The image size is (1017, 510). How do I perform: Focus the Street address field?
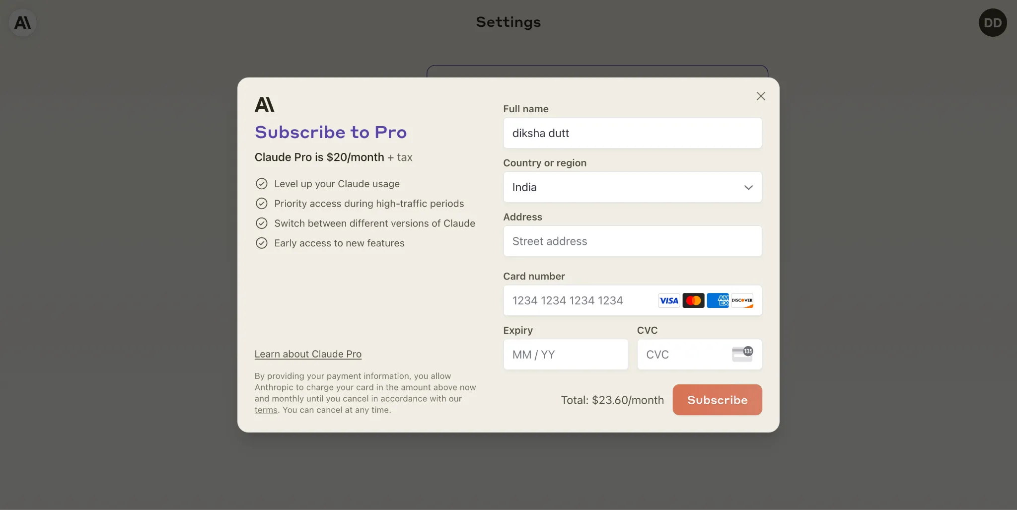(632, 241)
